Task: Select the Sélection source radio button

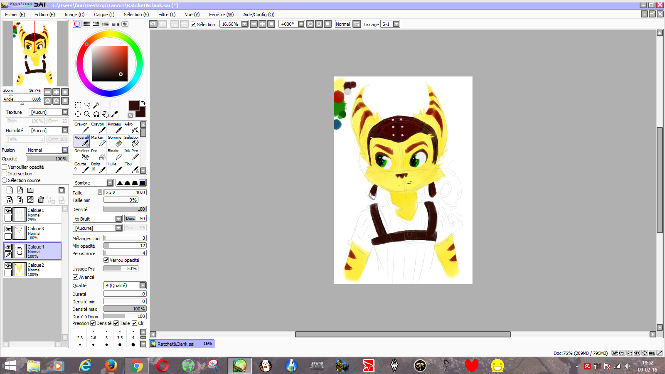Action: pyautogui.click(x=5, y=180)
